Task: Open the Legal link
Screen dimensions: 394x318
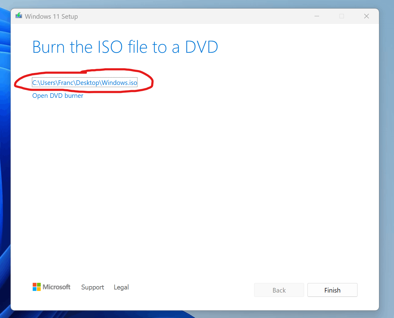Action: [x=121, y=287]
